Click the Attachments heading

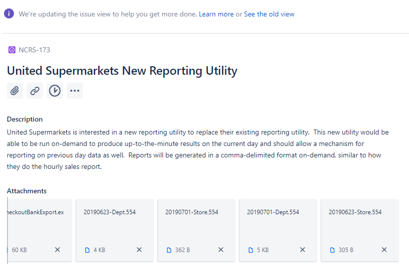[26, 191]
